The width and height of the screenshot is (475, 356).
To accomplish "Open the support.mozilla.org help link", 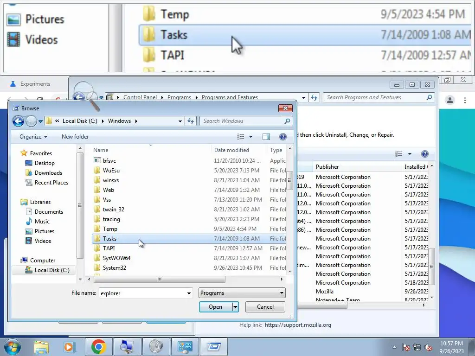I will (x=298, y=325).
